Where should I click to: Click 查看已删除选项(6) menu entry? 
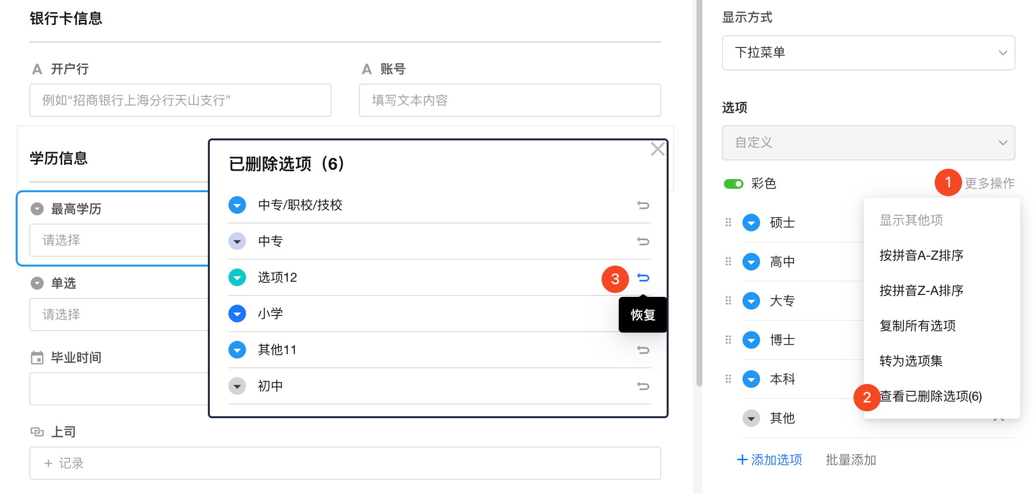pyautogui.click(x=930, y=396)
